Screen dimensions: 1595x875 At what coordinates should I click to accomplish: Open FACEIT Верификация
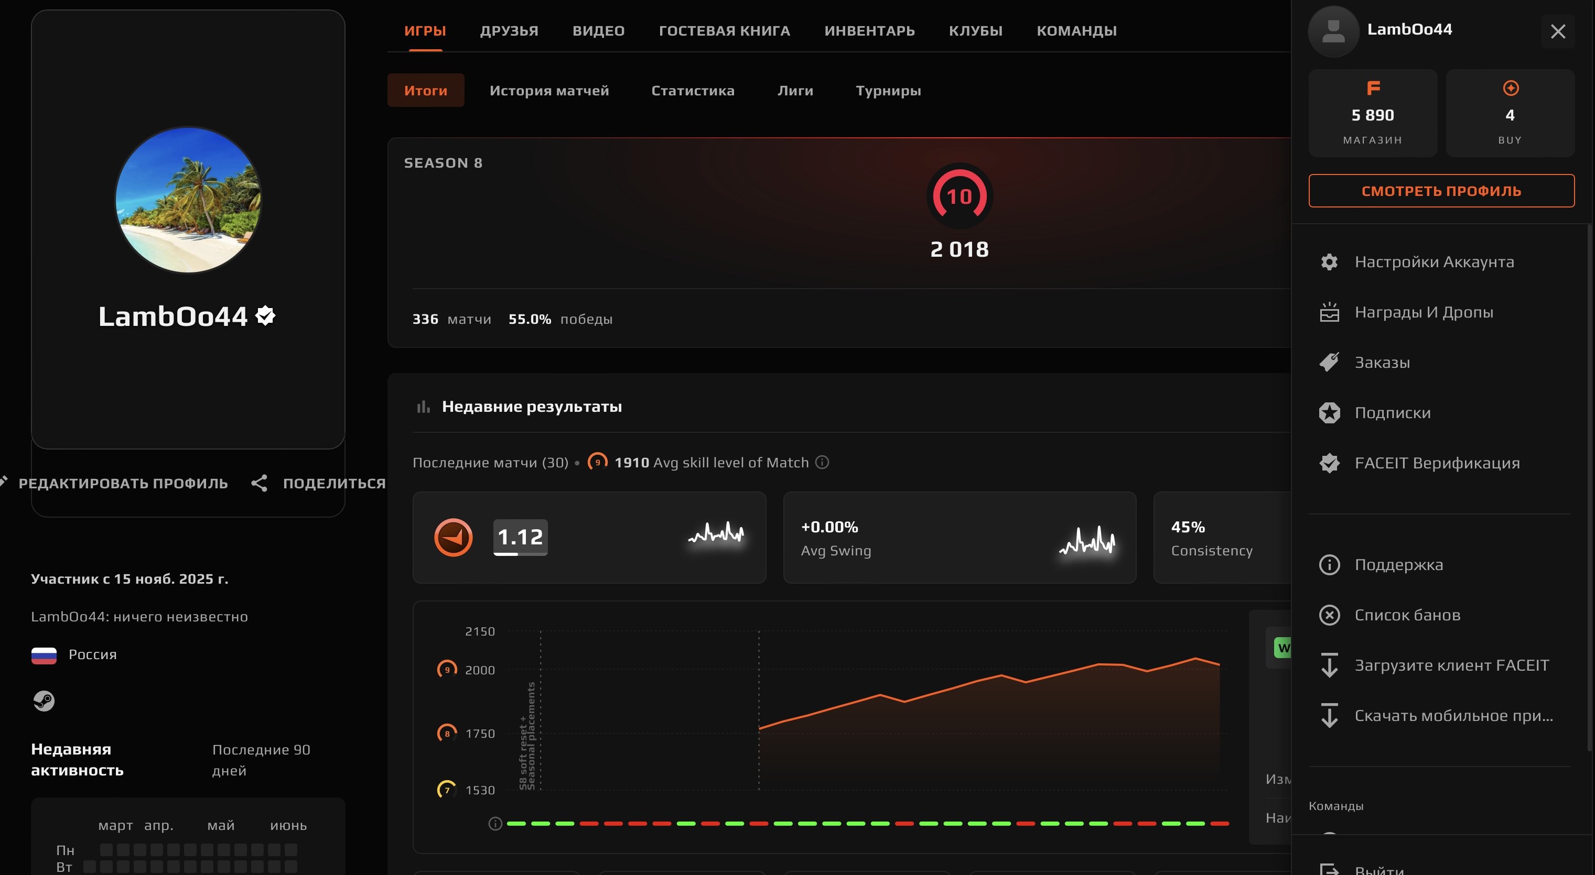pos(1440,463)
